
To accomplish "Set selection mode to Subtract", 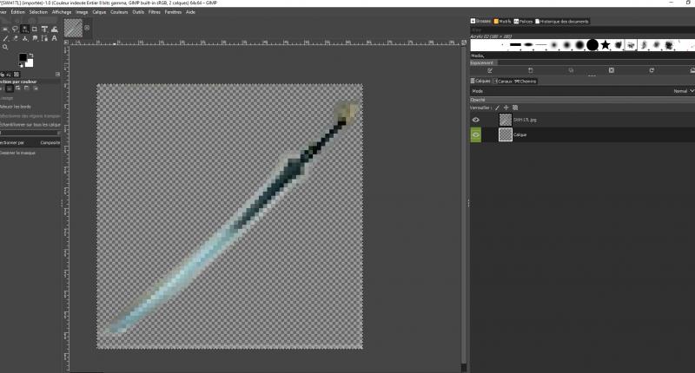I will 27,88.
